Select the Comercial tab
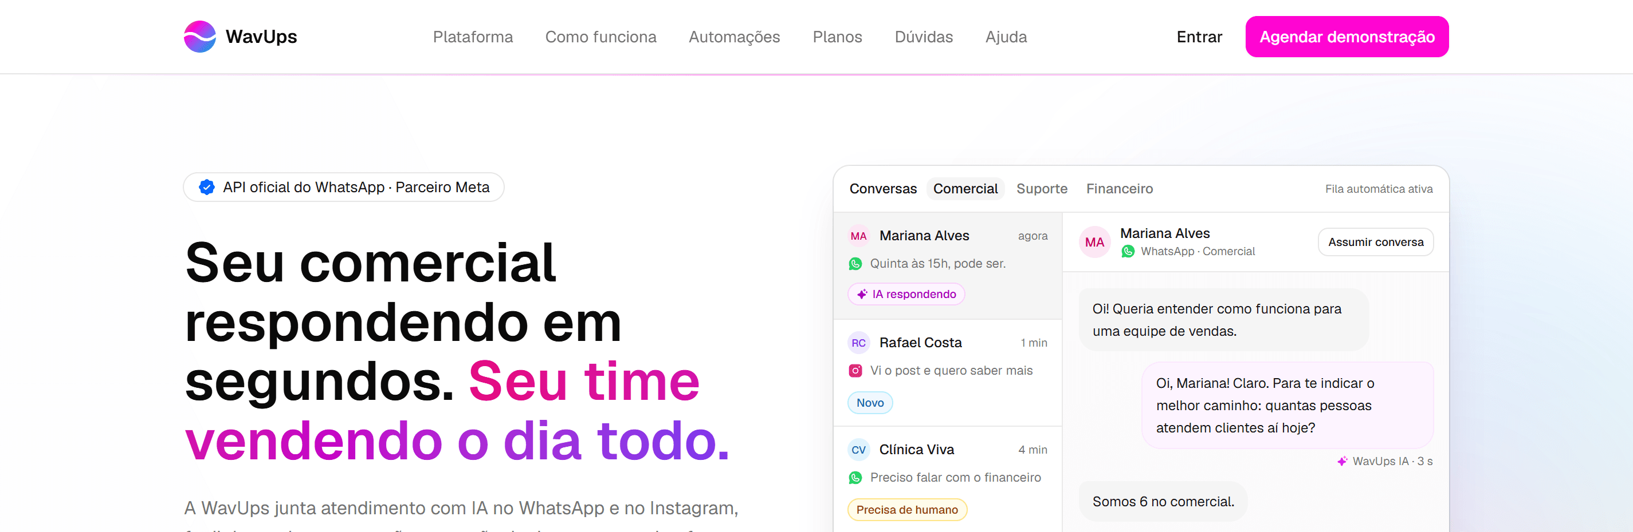 click(965, 189)
